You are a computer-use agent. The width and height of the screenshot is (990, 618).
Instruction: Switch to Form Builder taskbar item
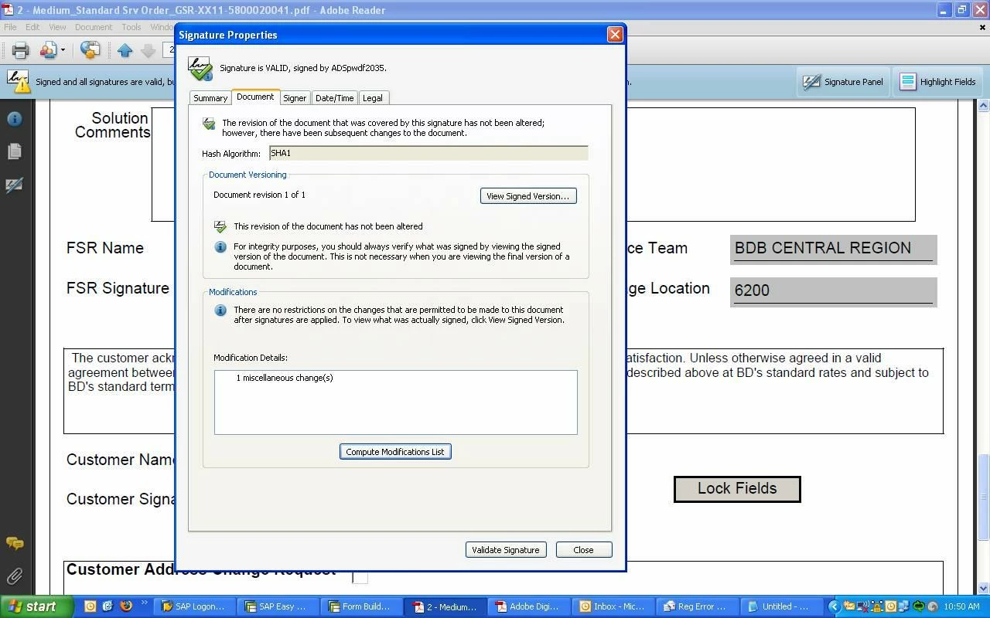point(360,606)
